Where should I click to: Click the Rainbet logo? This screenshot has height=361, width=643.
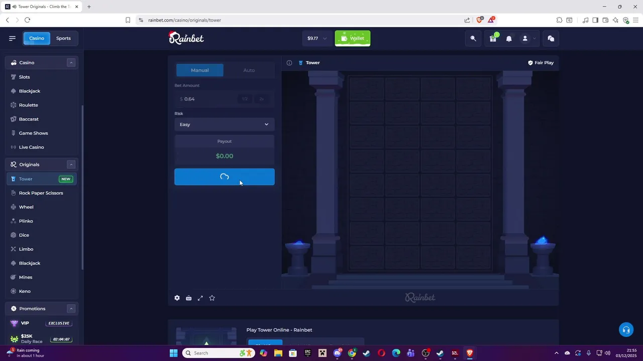click(x=186, y=38)
